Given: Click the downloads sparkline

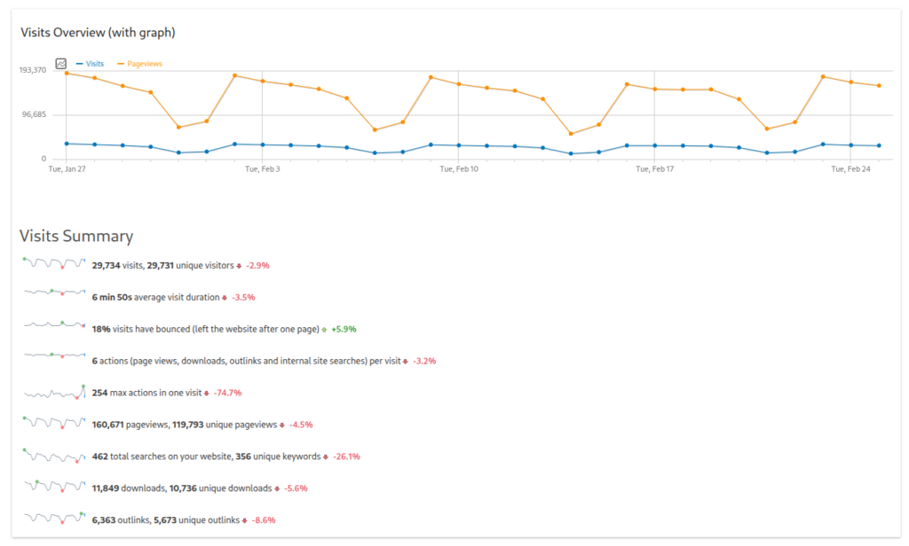Looking at the screenshot, I should tap(53, 487).
